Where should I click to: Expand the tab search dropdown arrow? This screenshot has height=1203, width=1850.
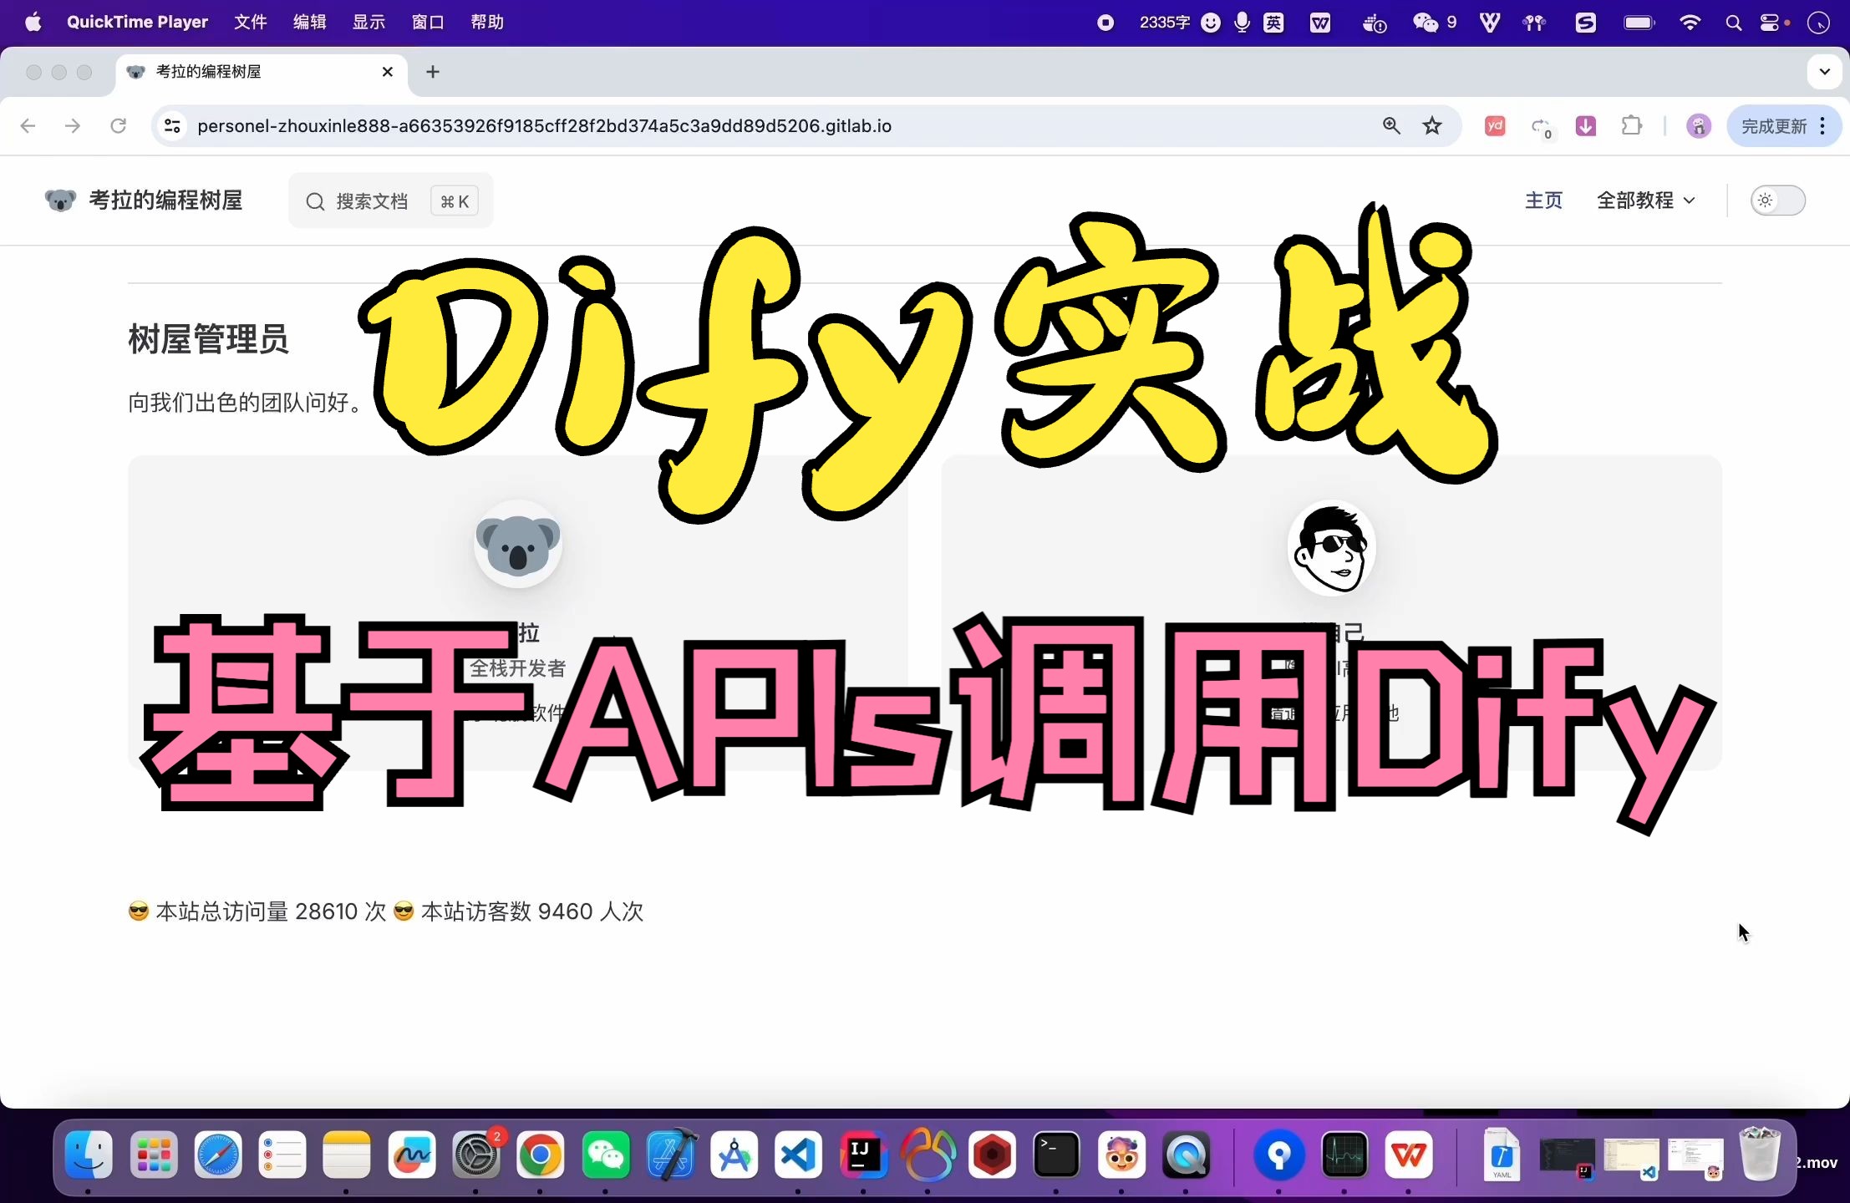coord(1824,72)
